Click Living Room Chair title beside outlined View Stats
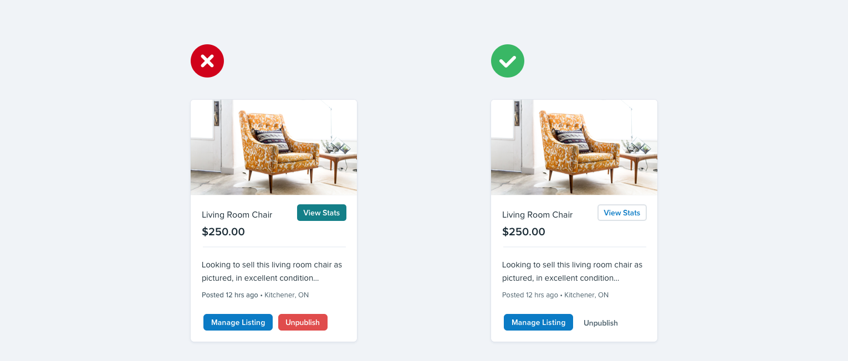The image size is (848, 361). (x=537, y=215)
